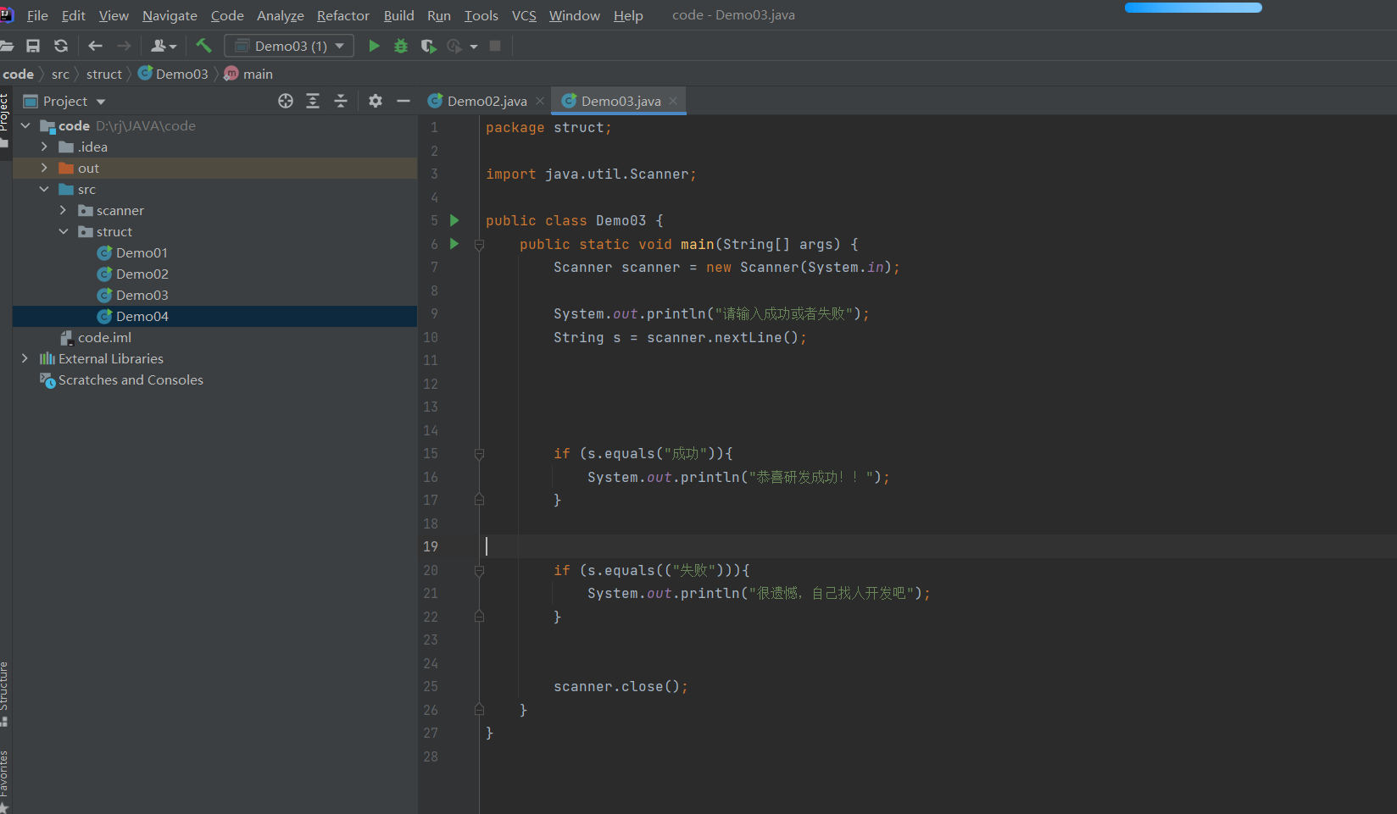Expand External Libraries tree node
The height and width of the screenshot is (814, 1397).
pyautogui.click(x=25, y=358)
